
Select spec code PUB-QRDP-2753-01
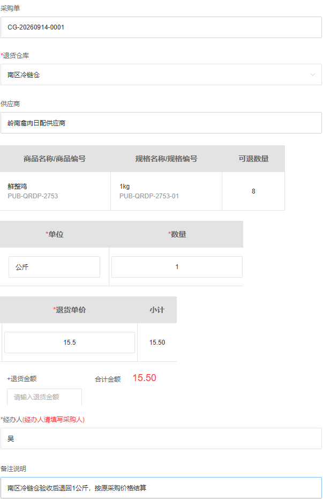click(x=149, y=196)
